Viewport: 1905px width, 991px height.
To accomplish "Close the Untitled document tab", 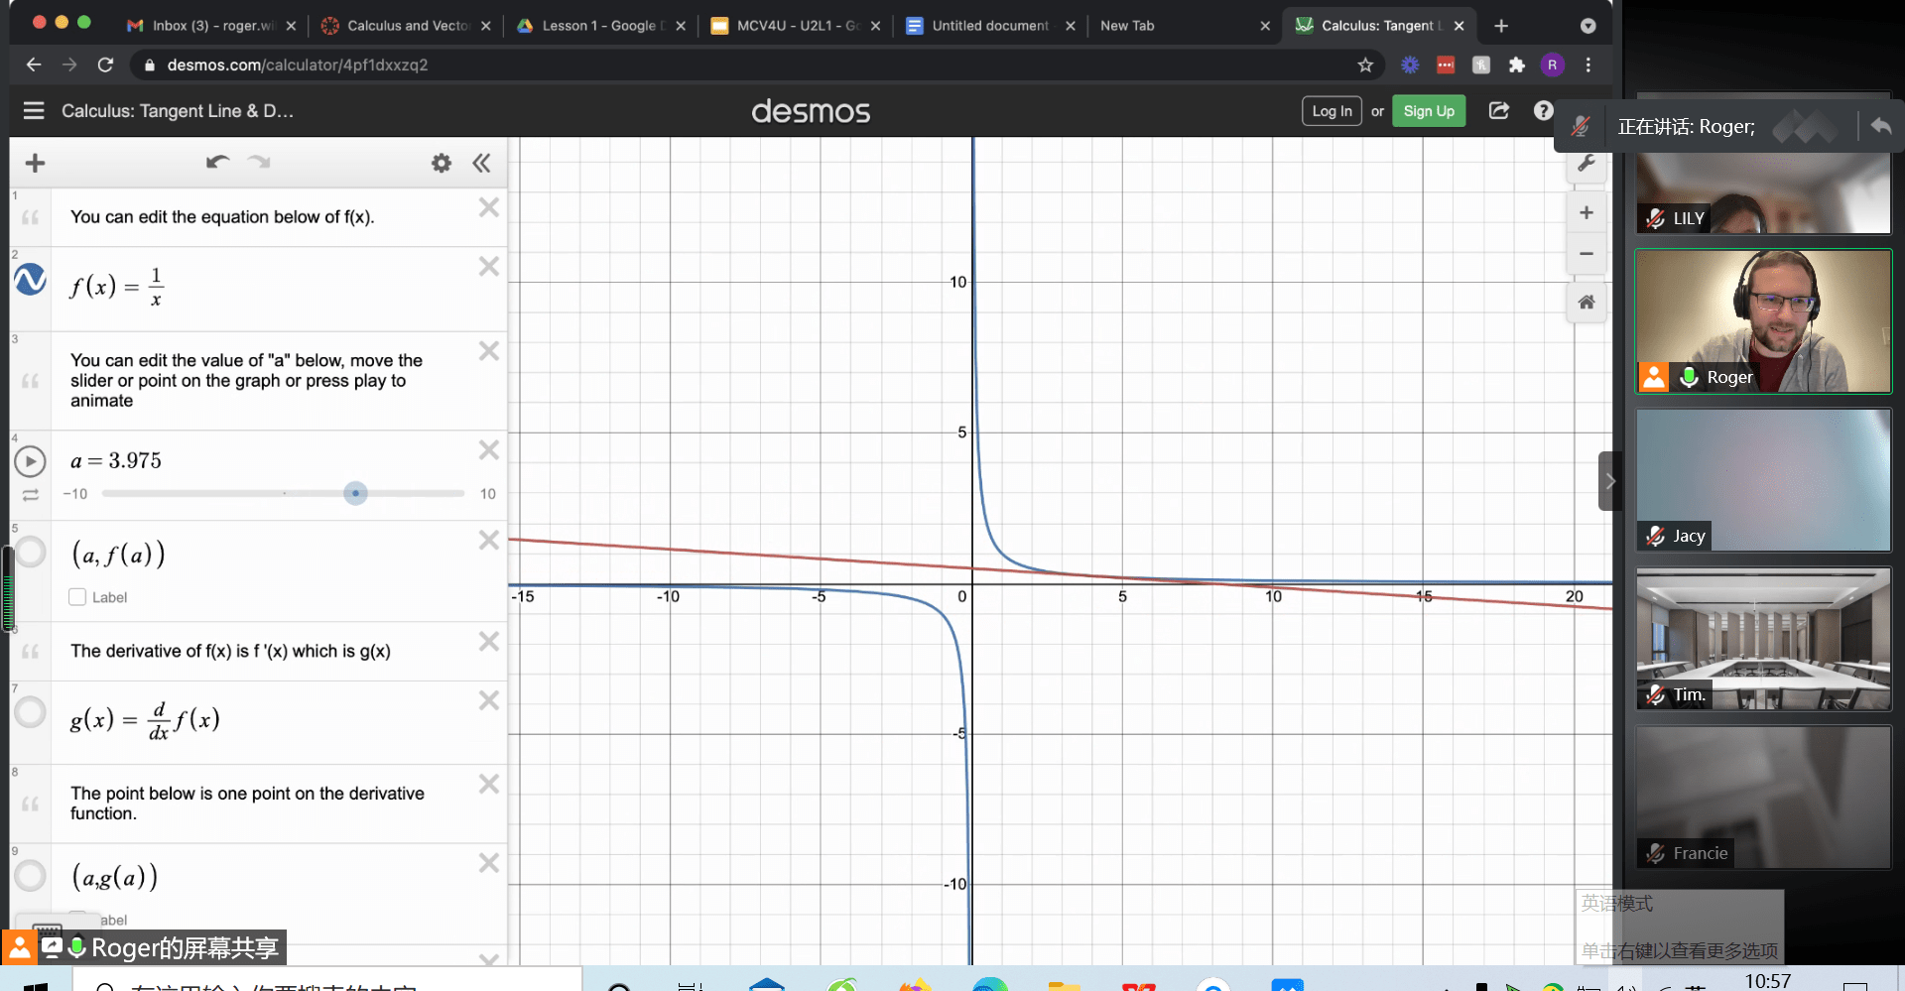I will (x=1071, y=26).
